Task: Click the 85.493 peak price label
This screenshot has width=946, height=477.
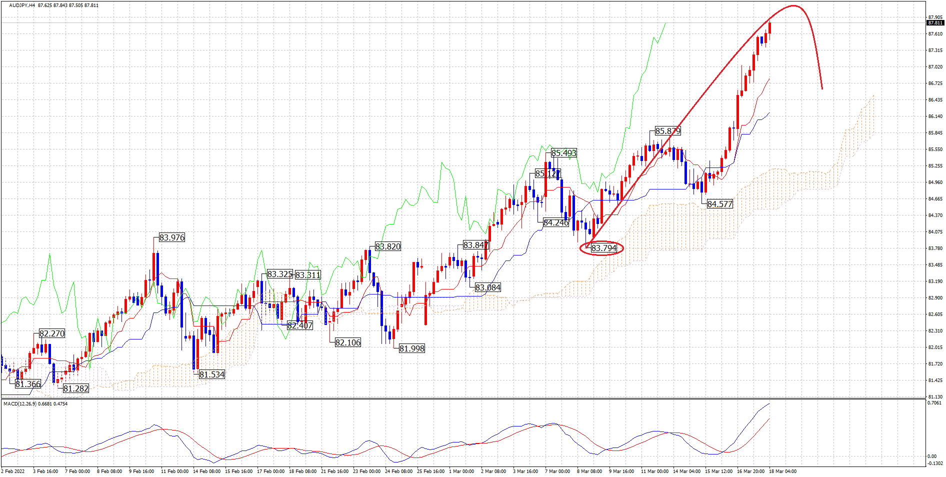Action: pos(563,153)
